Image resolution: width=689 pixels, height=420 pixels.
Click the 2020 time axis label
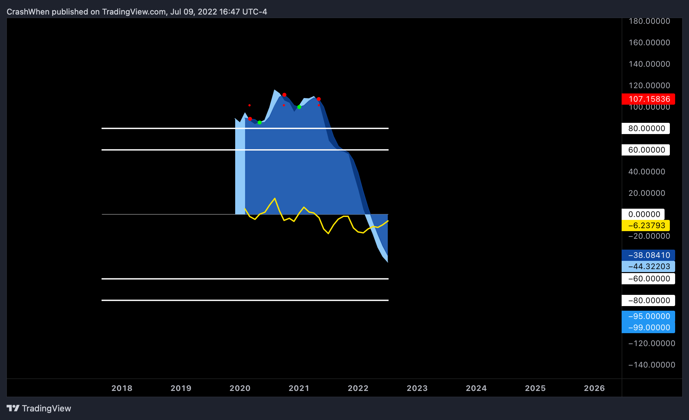coord(240,388)
